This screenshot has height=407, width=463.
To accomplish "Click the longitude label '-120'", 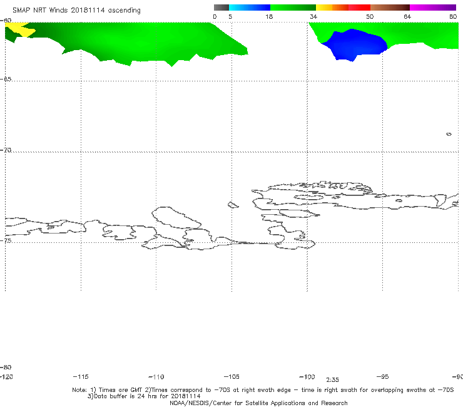I will click(6, 376).
